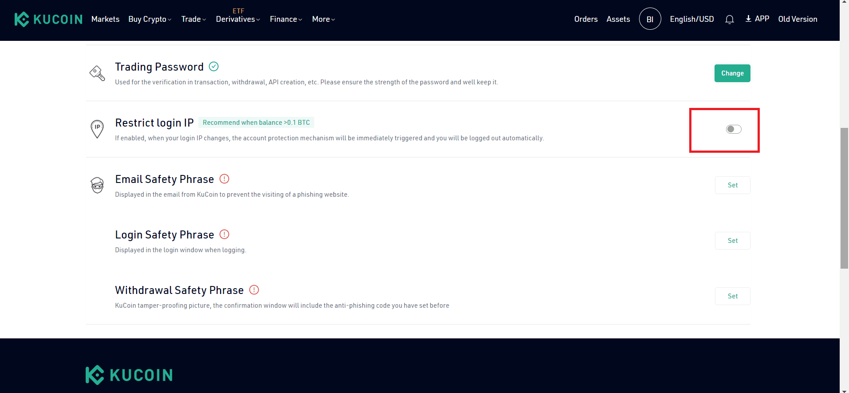Click the Email Safety Phrase heading
This screenshot has height=393, width=849.
tap(164, 179)
